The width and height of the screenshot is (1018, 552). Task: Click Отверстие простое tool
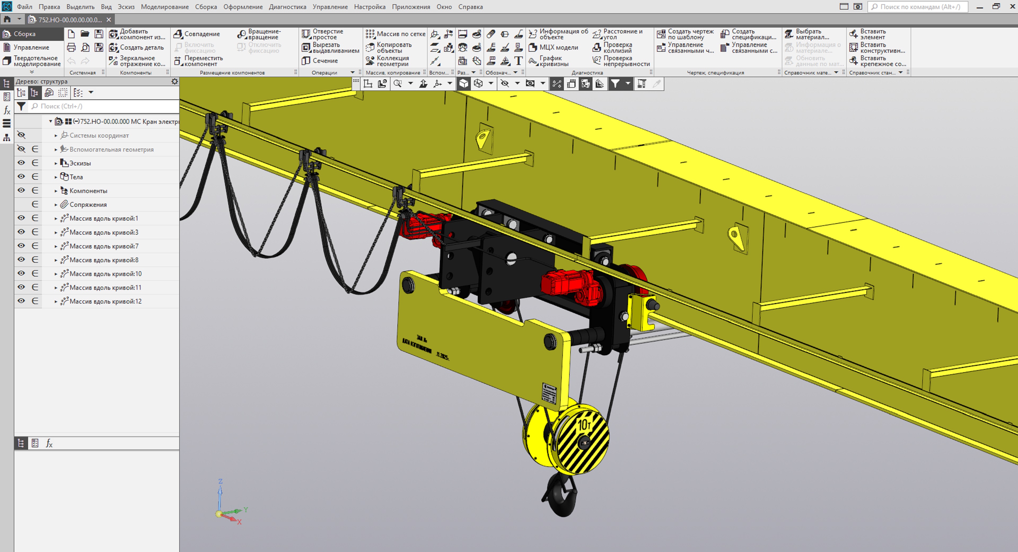coord(306,34)
